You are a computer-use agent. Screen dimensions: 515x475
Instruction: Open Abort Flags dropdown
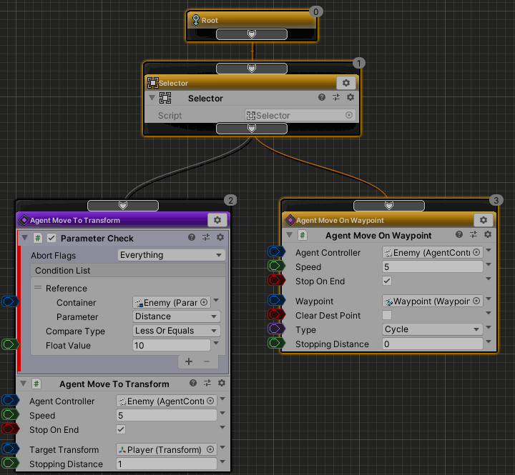point(171,255)
